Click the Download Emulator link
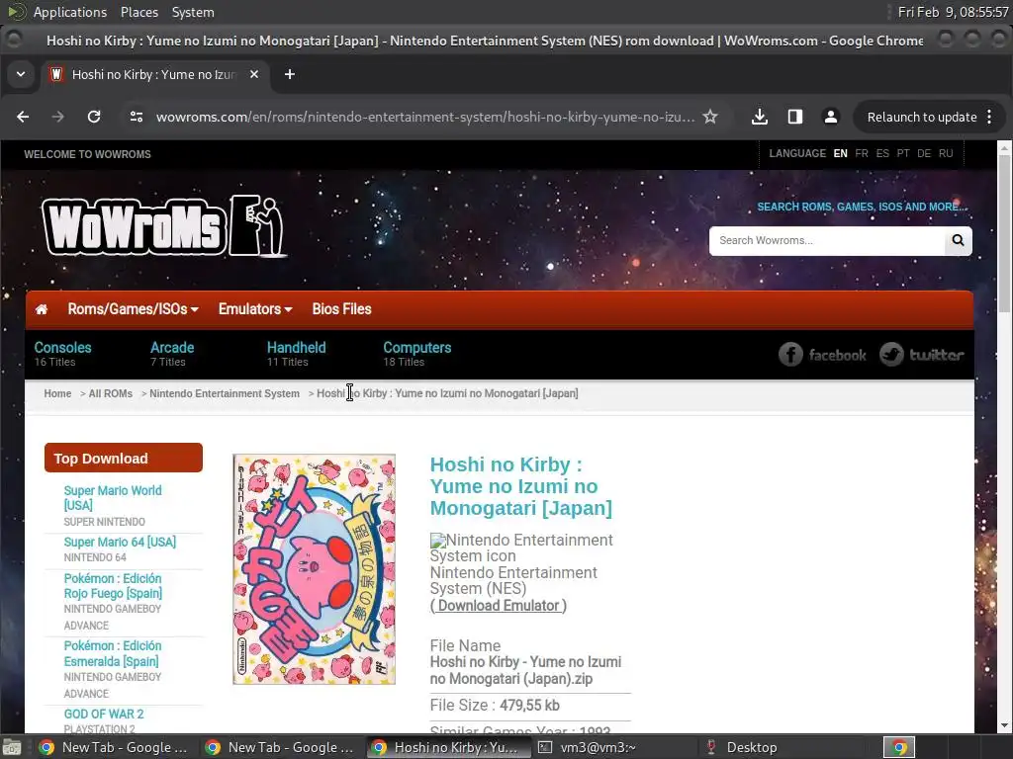 click(499, 606)
